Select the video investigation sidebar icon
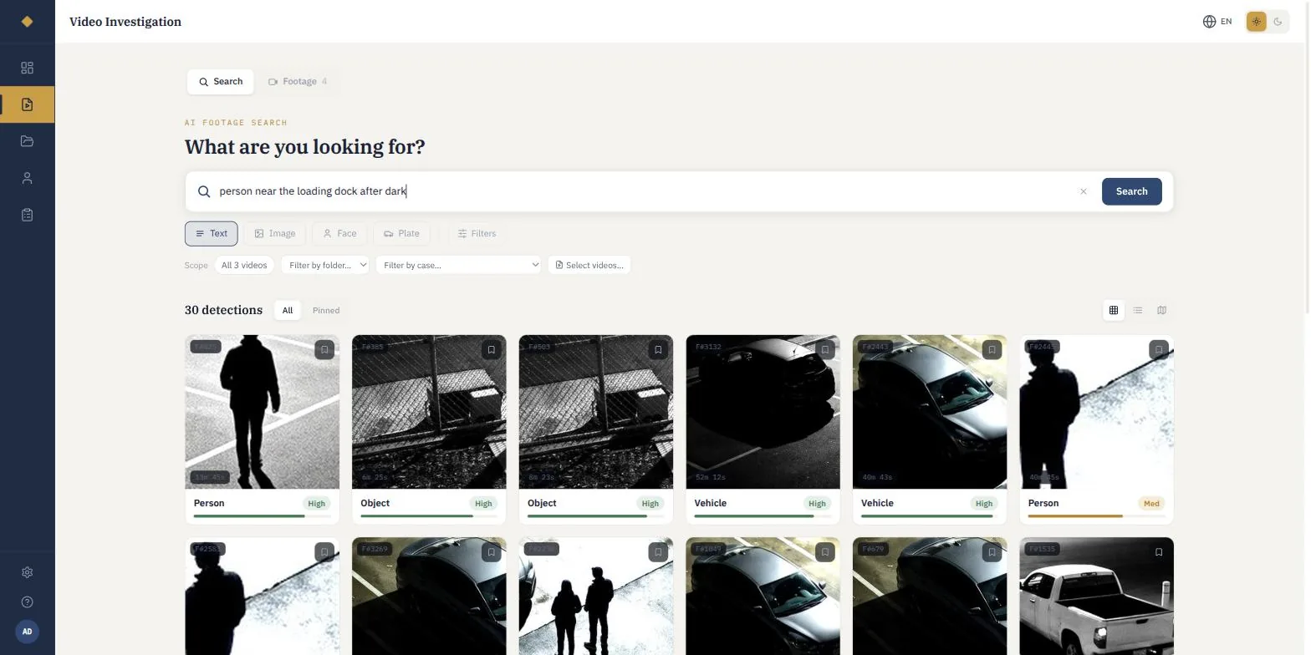 pyautogui.click(x=27, y=104)
